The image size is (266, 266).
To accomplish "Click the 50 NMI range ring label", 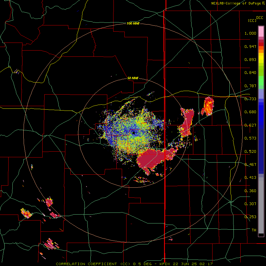I will tap(133, 78).
